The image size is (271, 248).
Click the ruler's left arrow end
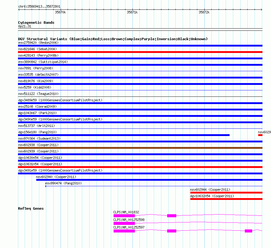[x=19, y=9]
